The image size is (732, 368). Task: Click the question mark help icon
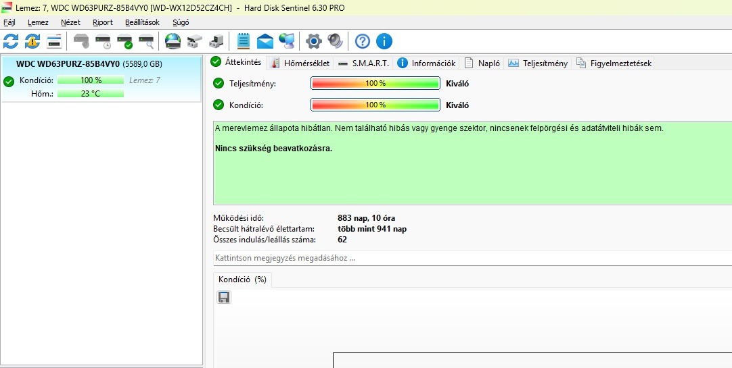tap(362, 41)
